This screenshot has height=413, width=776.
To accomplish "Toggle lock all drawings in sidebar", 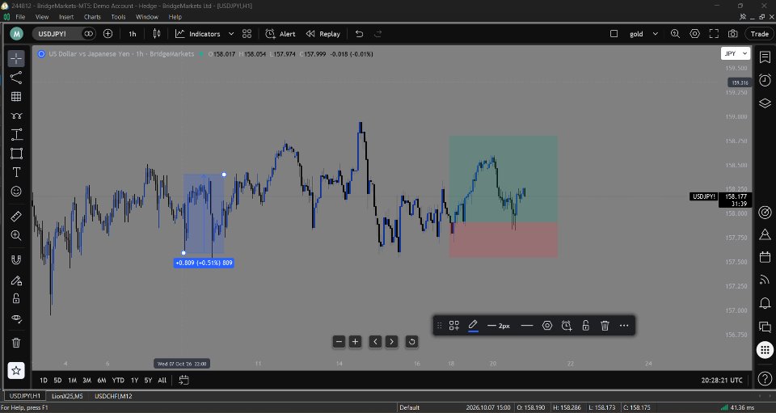I will pos(16,299).
